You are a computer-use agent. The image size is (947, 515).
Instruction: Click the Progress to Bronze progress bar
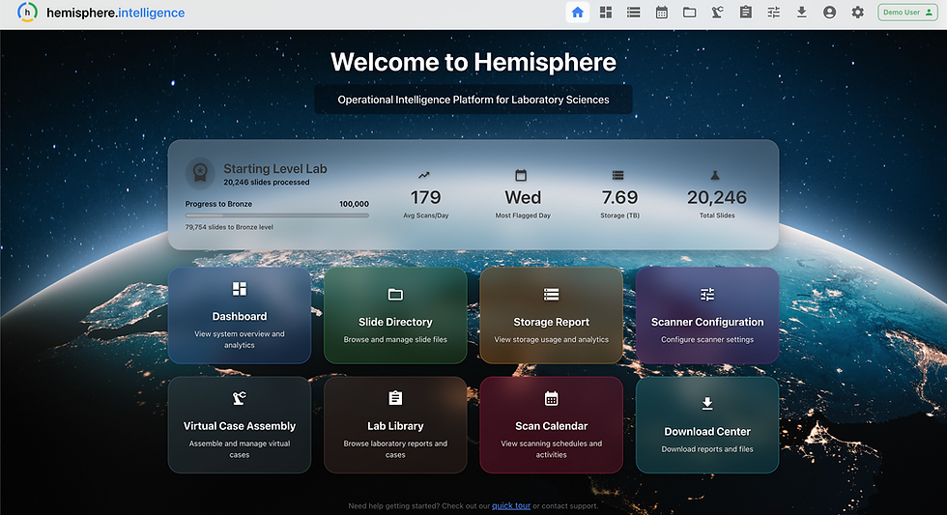coord(276,215)
